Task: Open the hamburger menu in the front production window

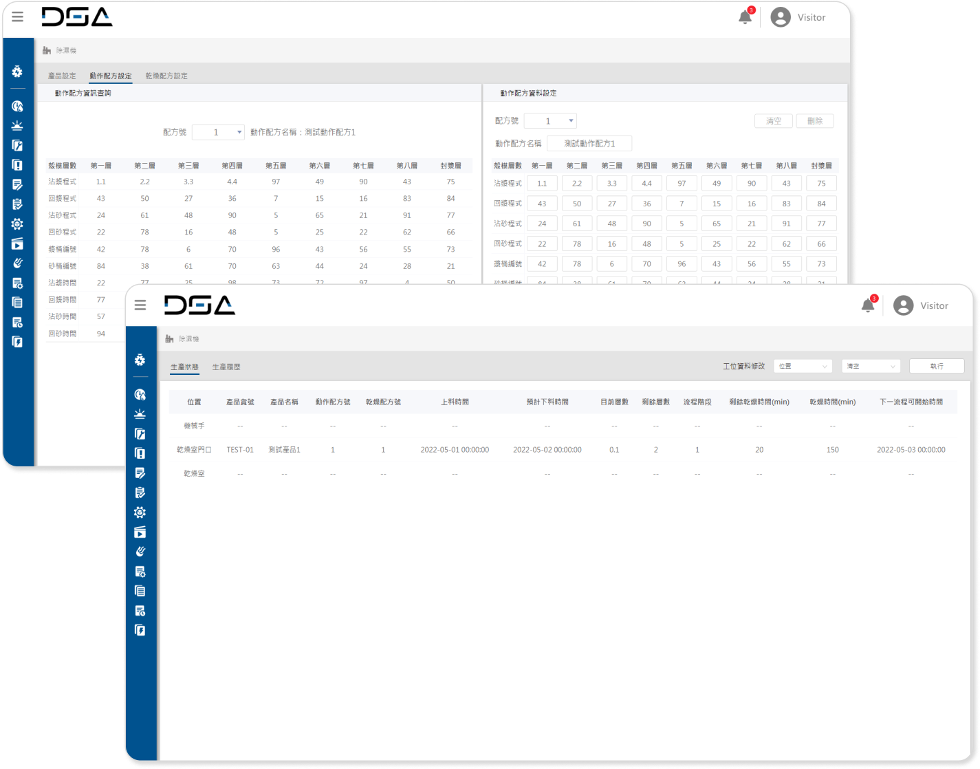Action: (140, 305)
